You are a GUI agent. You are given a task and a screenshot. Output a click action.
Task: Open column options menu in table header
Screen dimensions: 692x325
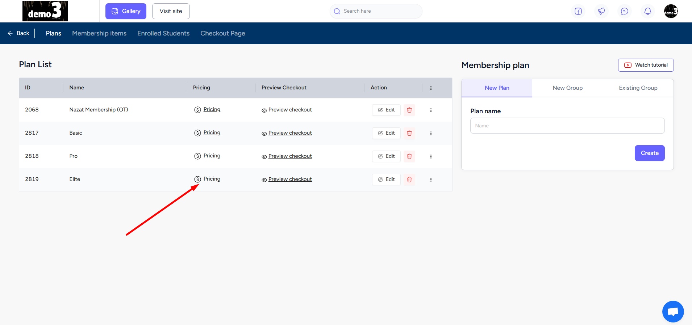click(431, 88)
